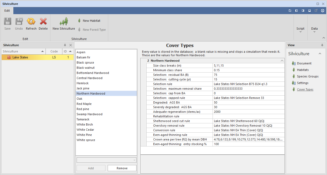Select the Lake States silviculture row
This screenshot has height=175, width=327.
coord(38,57)
